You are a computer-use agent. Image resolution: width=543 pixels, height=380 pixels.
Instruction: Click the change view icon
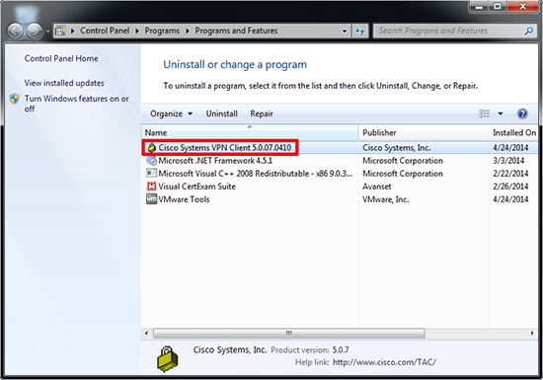[484, 114]
